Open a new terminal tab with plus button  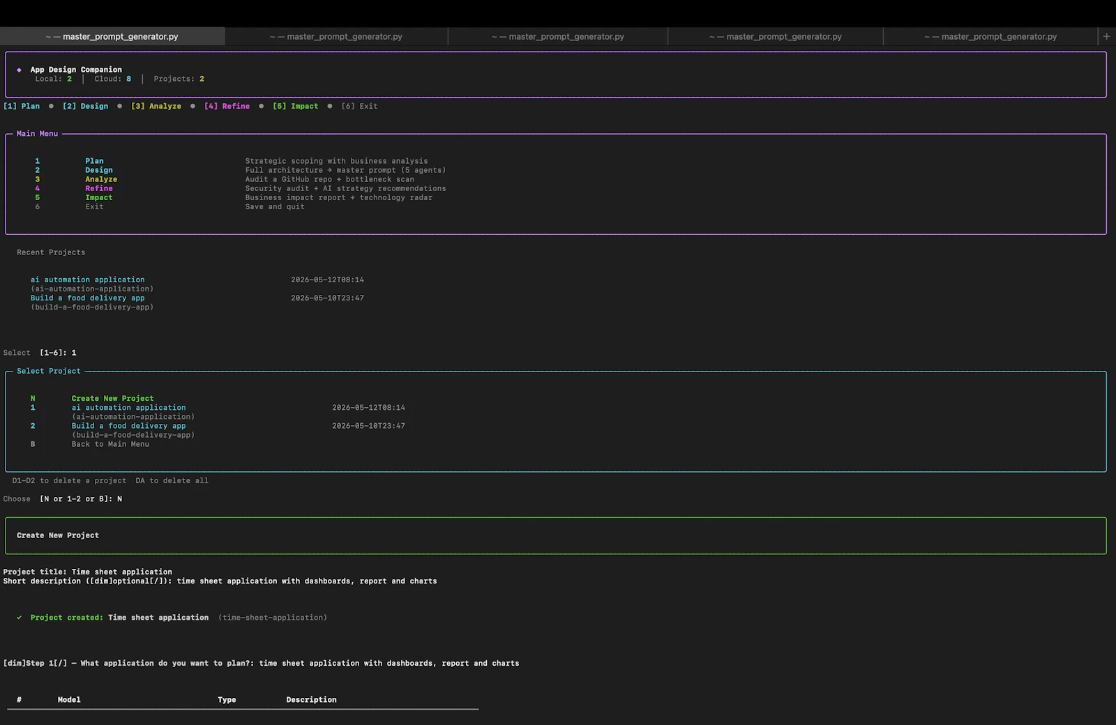pos(1106,36)
